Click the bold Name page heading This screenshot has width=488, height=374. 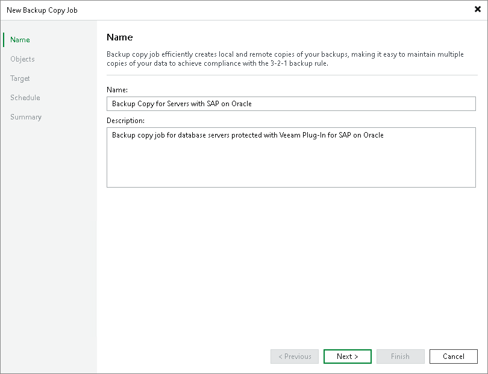tap(119, 37)
